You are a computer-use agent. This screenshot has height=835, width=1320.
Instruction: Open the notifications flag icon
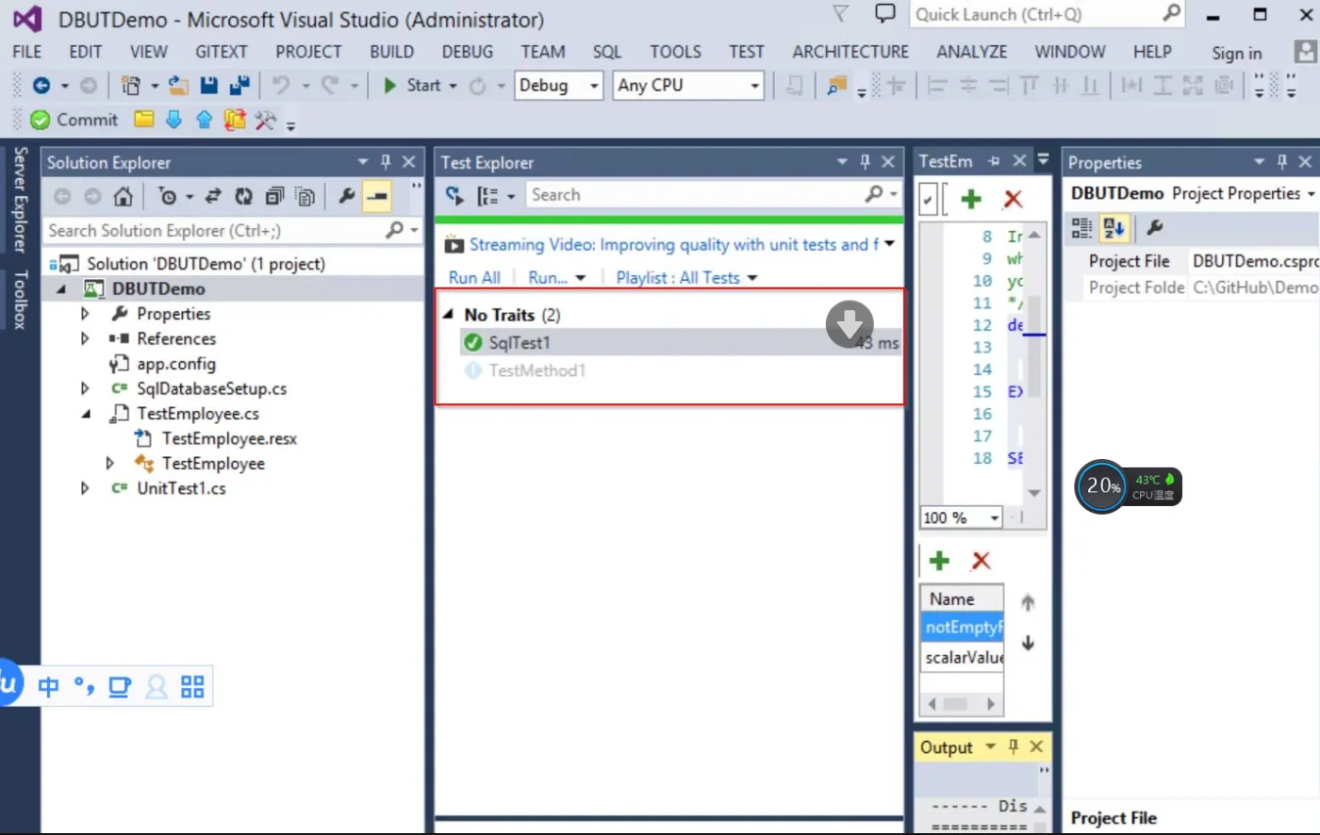tap(840, 13)
